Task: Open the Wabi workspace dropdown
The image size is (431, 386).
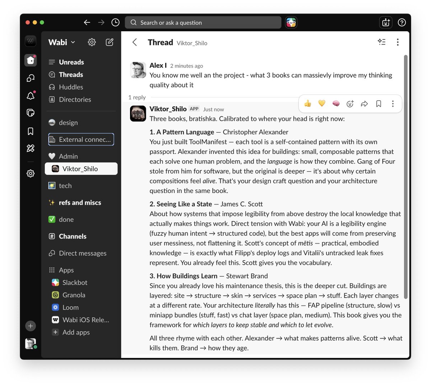Action: [x=62, y=42]
